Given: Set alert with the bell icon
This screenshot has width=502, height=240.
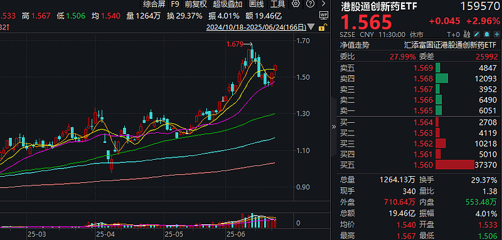Looking at the screenshot, I should click(487, 34).
